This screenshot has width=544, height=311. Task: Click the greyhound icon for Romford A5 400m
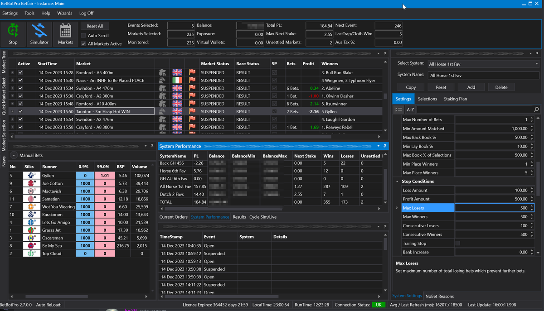coord(162,72)
